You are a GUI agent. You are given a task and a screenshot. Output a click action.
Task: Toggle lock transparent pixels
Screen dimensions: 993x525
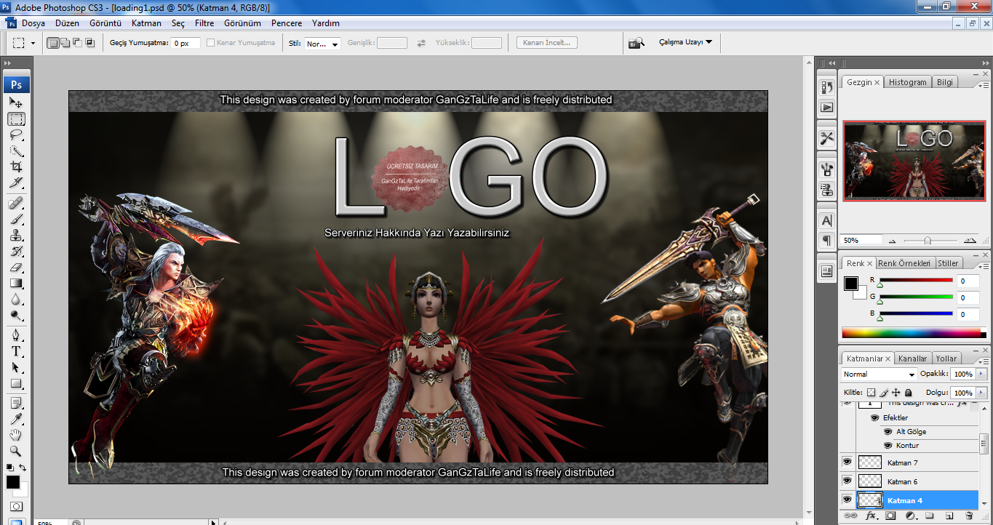[x=872, y=393]
